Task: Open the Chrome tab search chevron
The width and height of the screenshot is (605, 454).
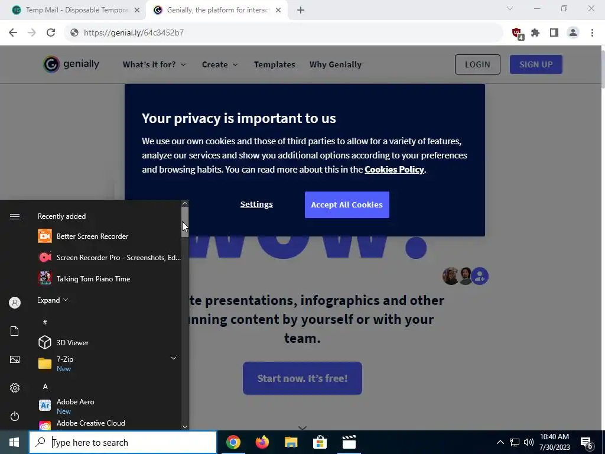Action: click(x=510, y=8)
